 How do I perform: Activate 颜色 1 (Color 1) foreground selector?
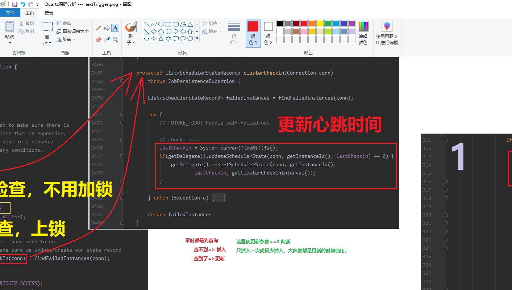pos(253,33)
